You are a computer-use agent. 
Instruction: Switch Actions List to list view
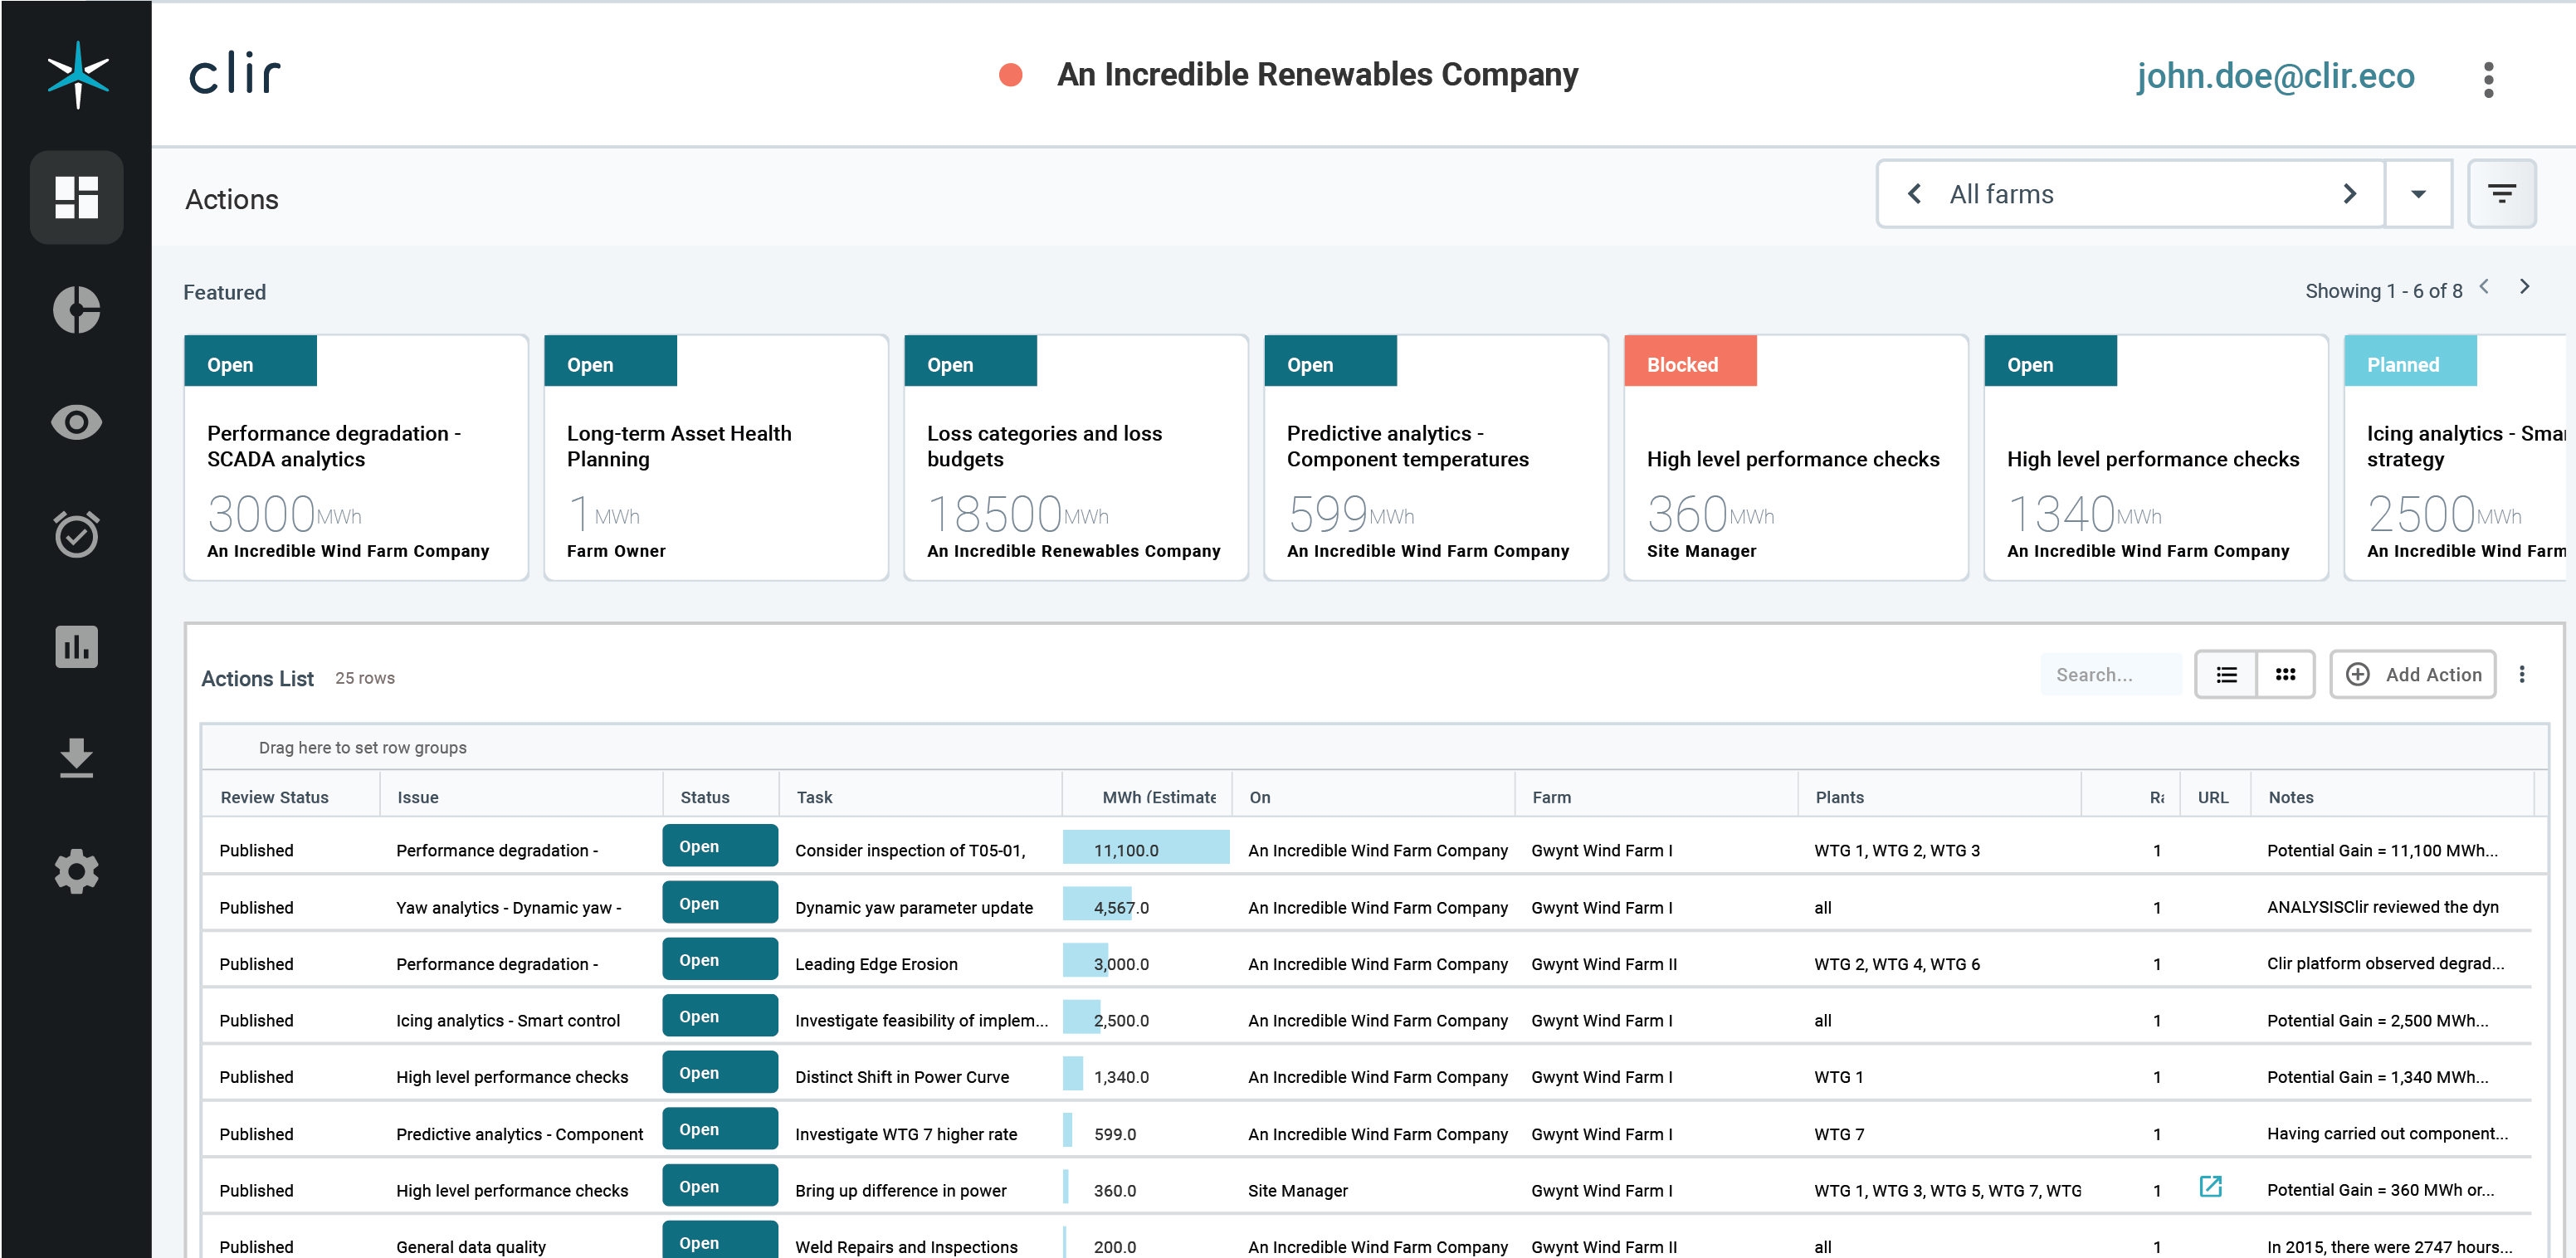(2226, 675)
